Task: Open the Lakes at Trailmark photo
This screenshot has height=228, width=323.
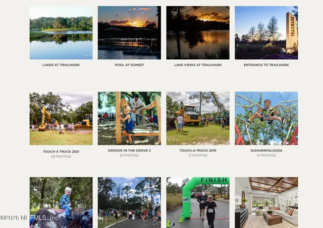Action: point(61,33)
